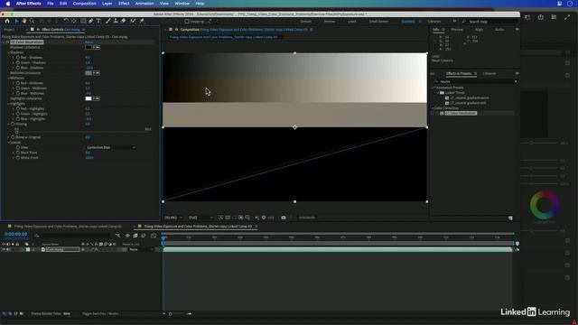This screenshot has width=578, height=325.
Task: Select the Clone Stamp tool
Action: pyautogui.click(x=116, y=22)
